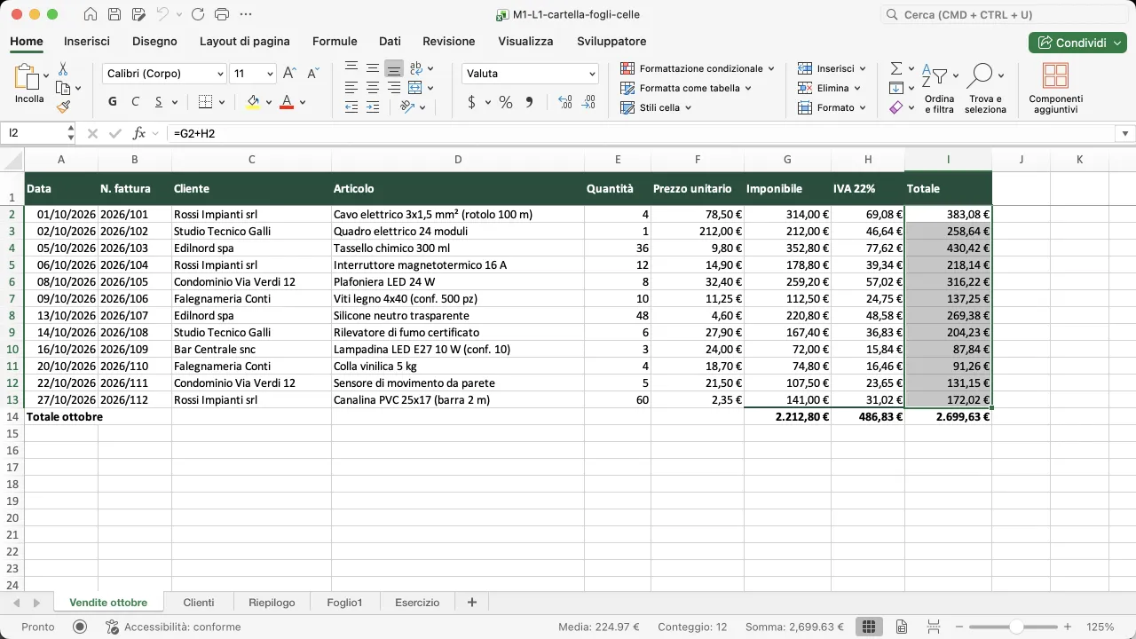Click the Cut scissors icon
This screenshot has height=639, width=1136.
pyautogui.click(x=63, y=68)
